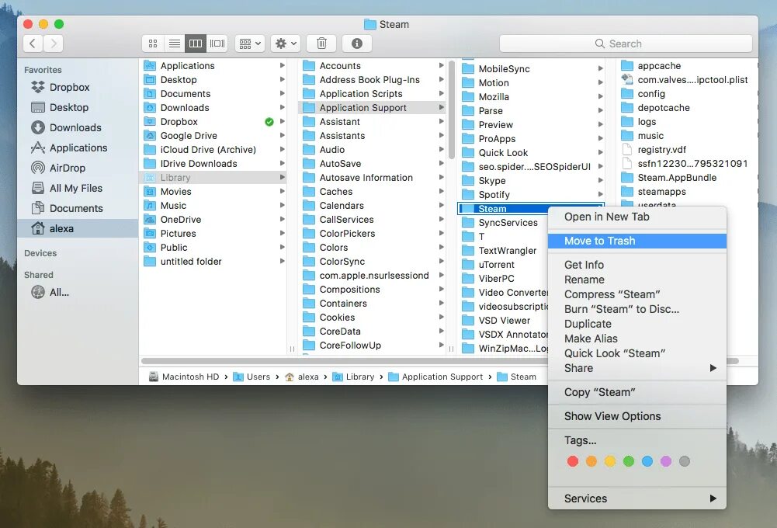
Task: Select the OneDrive folder
Action: click(x=213, y=220)
